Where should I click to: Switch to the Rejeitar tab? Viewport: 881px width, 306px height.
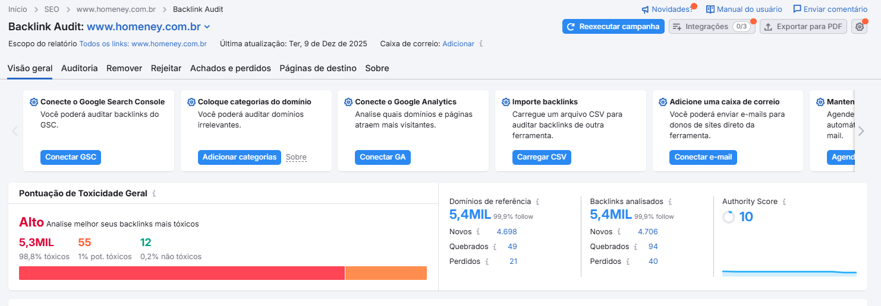166,68
